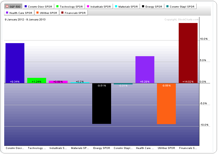Toggle Technology SPDR legend button
Image resolution: width=218 pixels, height=156 pixels.
[70, 6]
